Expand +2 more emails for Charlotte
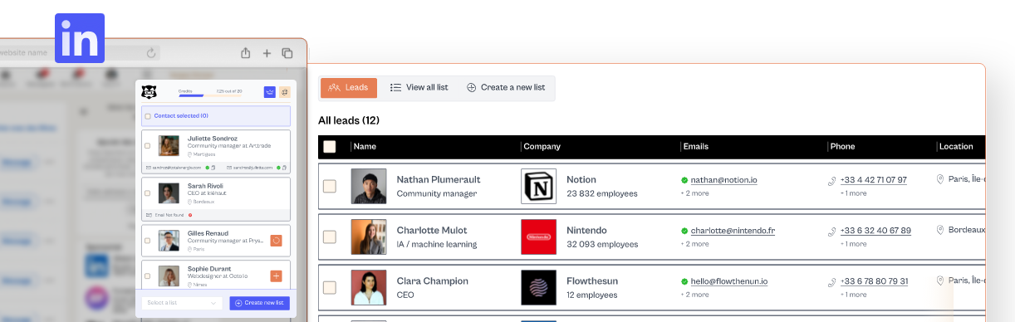The width and height of the screenshot is (1015, 322). [x=695, y=244]
